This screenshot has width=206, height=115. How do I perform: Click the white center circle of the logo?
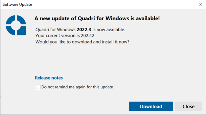[x=16, y=25]
